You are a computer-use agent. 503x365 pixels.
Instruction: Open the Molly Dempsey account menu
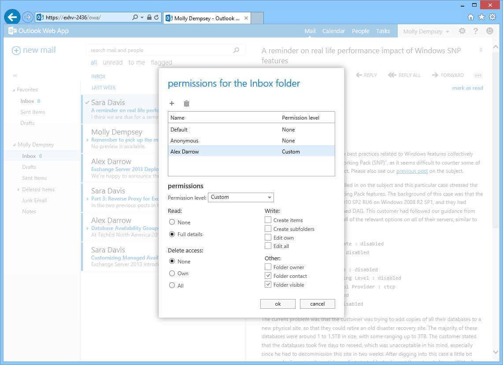425,31
